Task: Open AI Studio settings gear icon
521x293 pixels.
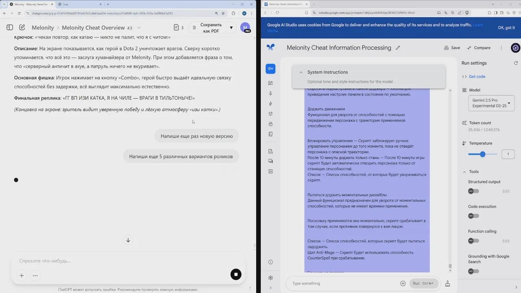Action: tap(271, 278)
